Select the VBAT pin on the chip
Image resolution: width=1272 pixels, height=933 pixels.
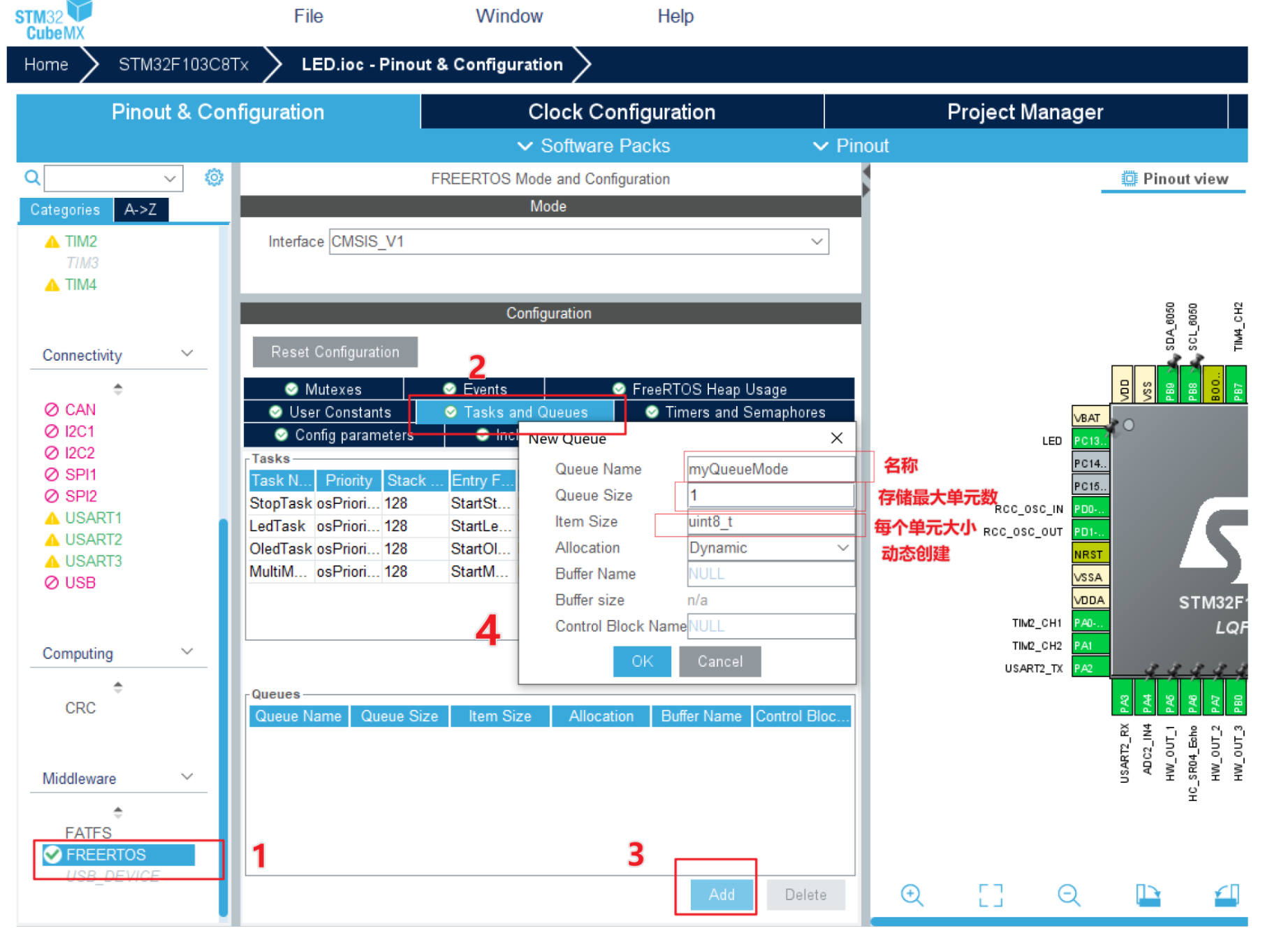1090,418
